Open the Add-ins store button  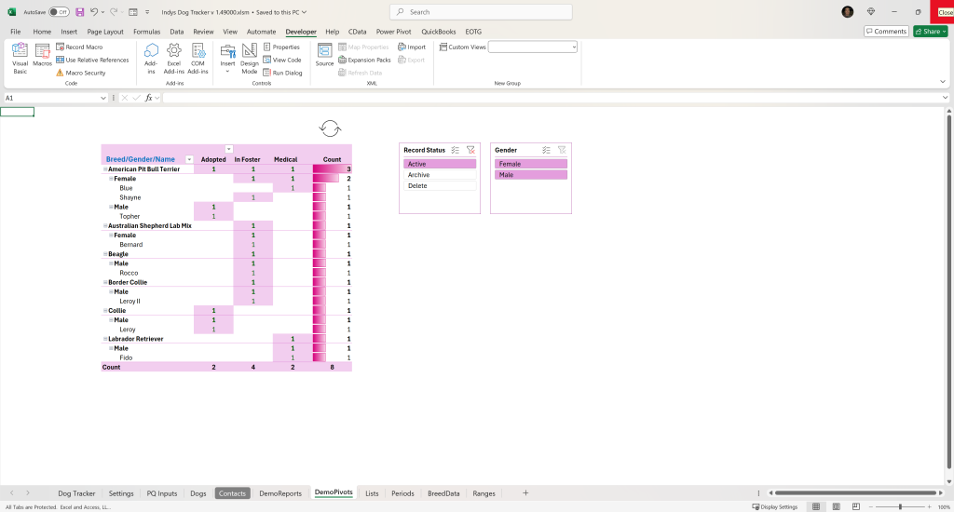[x=151, y=59]
